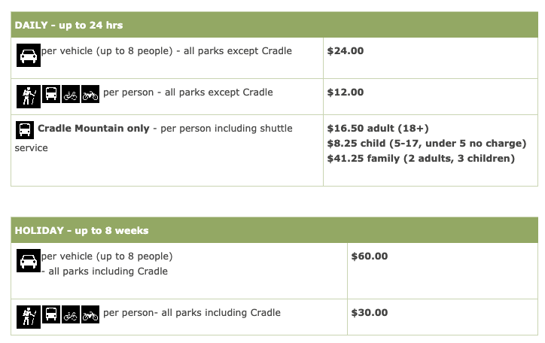The width and height of the screenshot is (545, 343).
Task: Click the $41.25 family price text
Action: [421, 158]
